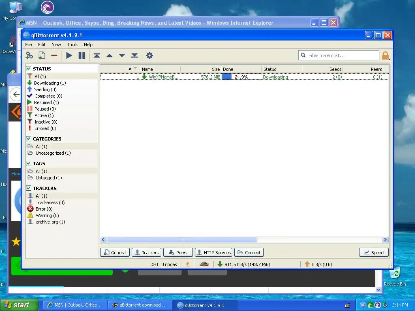The image size is (415, 311).
Task: Sort by Name column header
Action: (x=160, y=69)
